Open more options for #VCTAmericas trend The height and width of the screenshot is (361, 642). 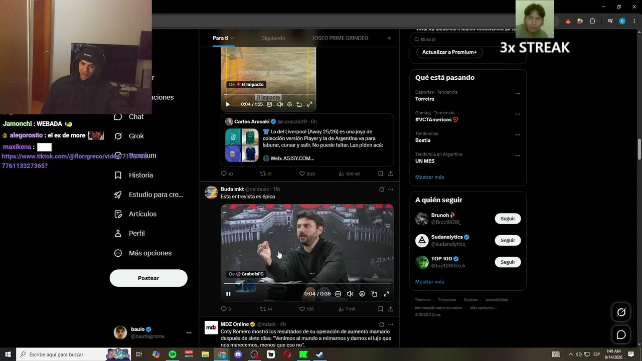coord(518,114)
